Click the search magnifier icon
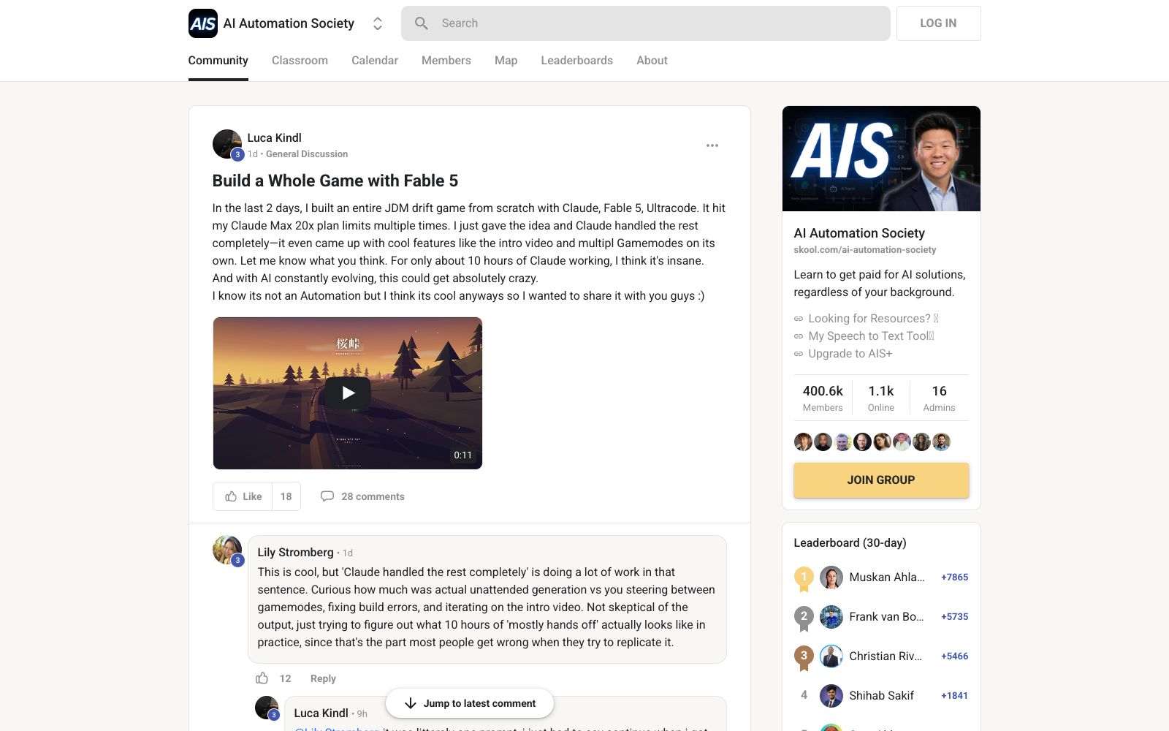The image size is (1169, 731). 422,23
